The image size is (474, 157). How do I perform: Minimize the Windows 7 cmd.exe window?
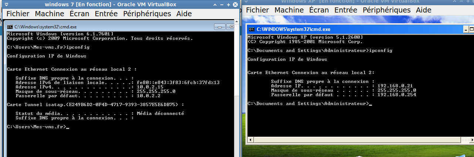220,27
